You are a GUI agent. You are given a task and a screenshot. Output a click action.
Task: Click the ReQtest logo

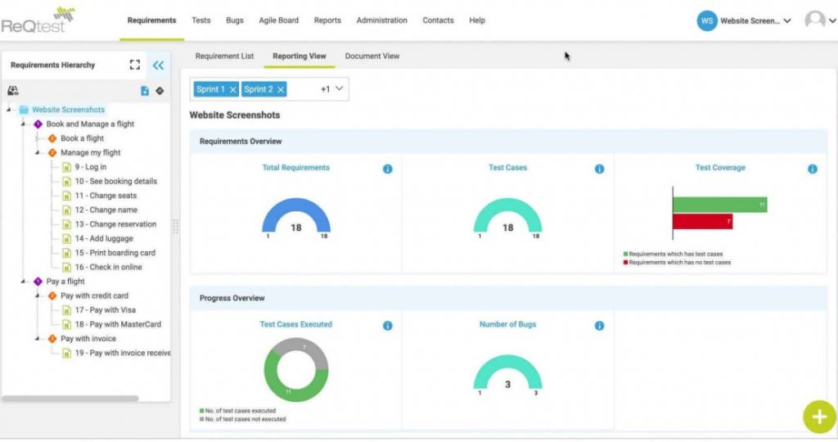pos(38,20)
